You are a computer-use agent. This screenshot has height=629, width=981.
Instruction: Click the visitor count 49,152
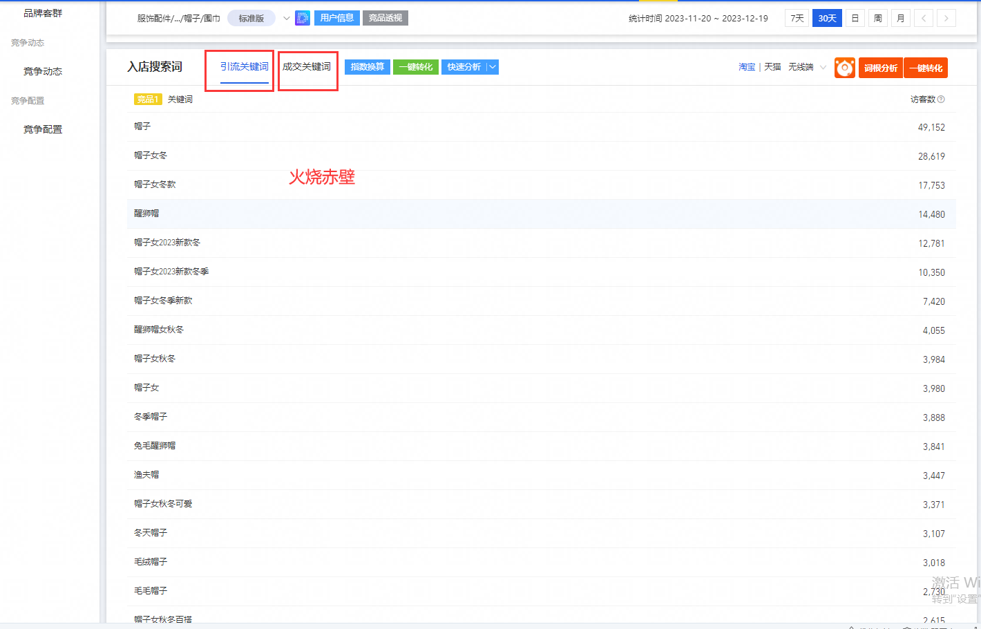click(x=931, y=127)
